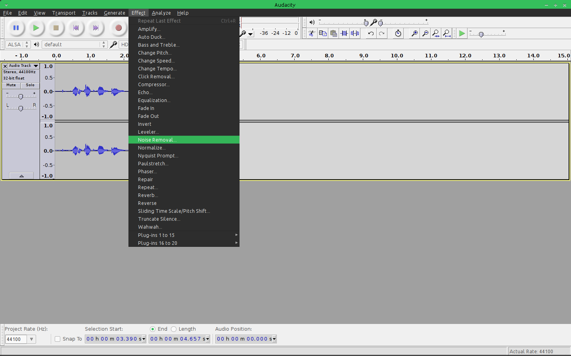The width and height of the screenshot is (571, 356).
Task: Skip to end of the track
Action: tap(96, 28)
